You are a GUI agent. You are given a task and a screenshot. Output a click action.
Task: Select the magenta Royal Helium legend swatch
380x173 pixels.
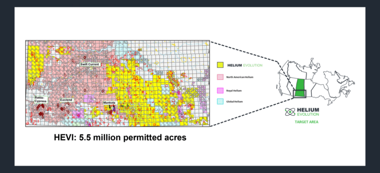(x=220, y=90)
